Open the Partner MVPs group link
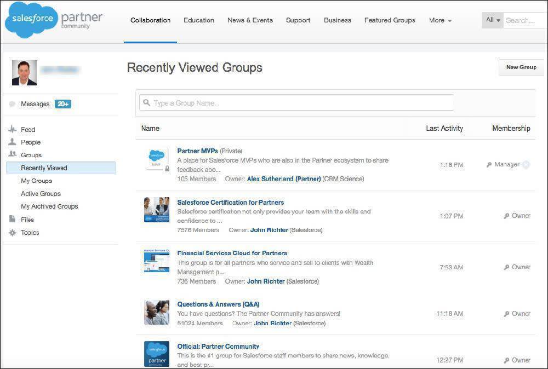 click(x=197, y=151)
